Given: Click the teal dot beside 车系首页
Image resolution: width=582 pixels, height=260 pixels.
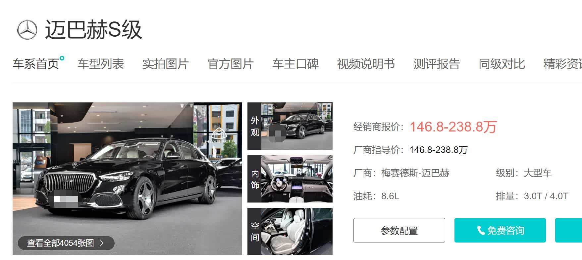Looking at the screenshot, I should click(x=62, y=58).
